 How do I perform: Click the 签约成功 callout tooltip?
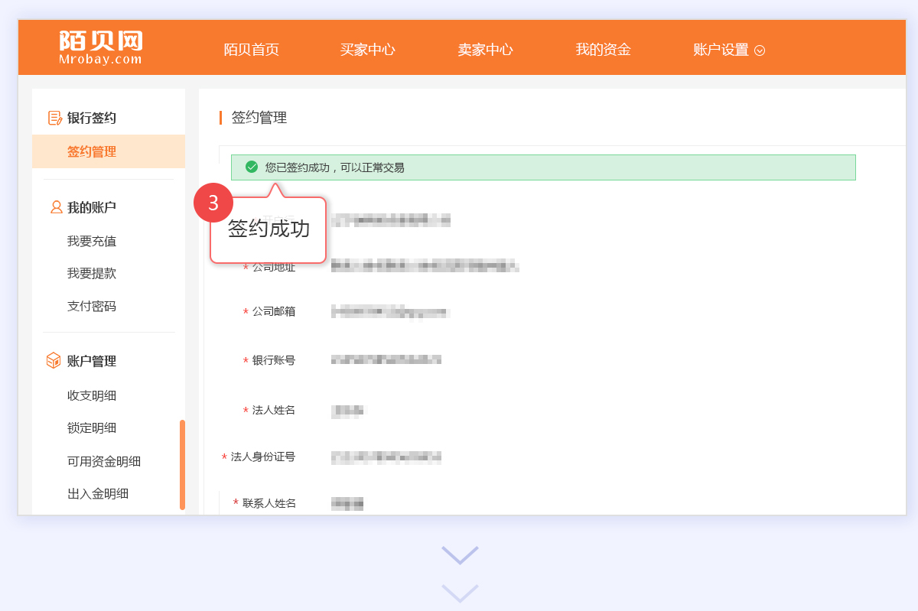269,229
